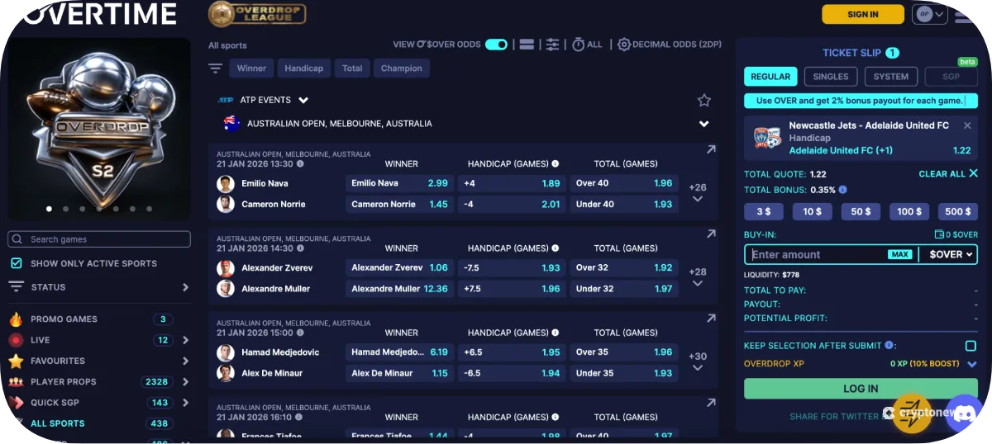This screenshot has height=444, width=992.
Task: Open the odds sliders settings icon
Action: coord(553,45)
